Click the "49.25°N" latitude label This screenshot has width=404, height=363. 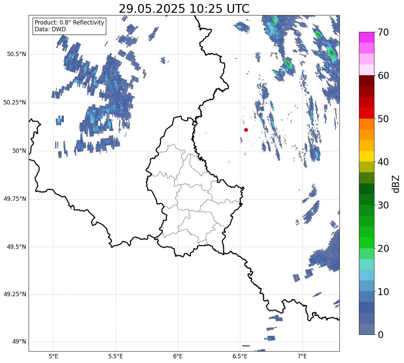tap(15, 294)
